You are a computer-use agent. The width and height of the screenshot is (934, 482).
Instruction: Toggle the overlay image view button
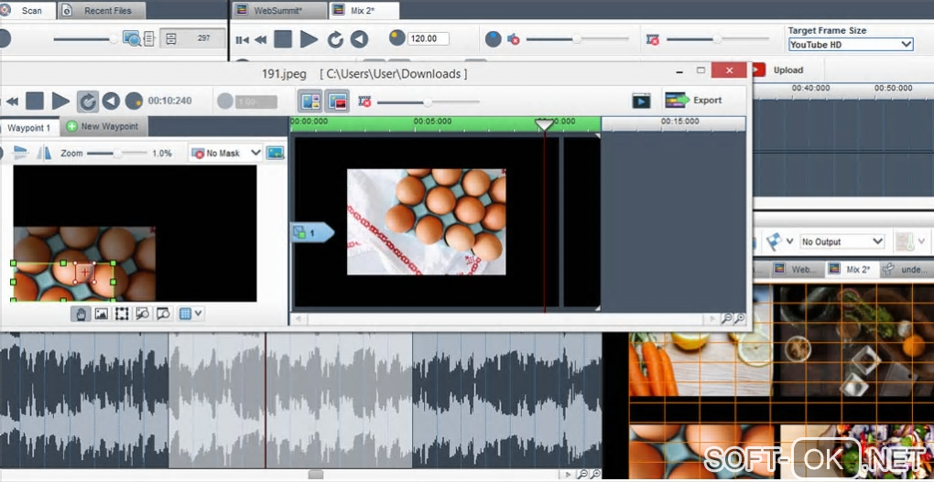click(337, 102)
